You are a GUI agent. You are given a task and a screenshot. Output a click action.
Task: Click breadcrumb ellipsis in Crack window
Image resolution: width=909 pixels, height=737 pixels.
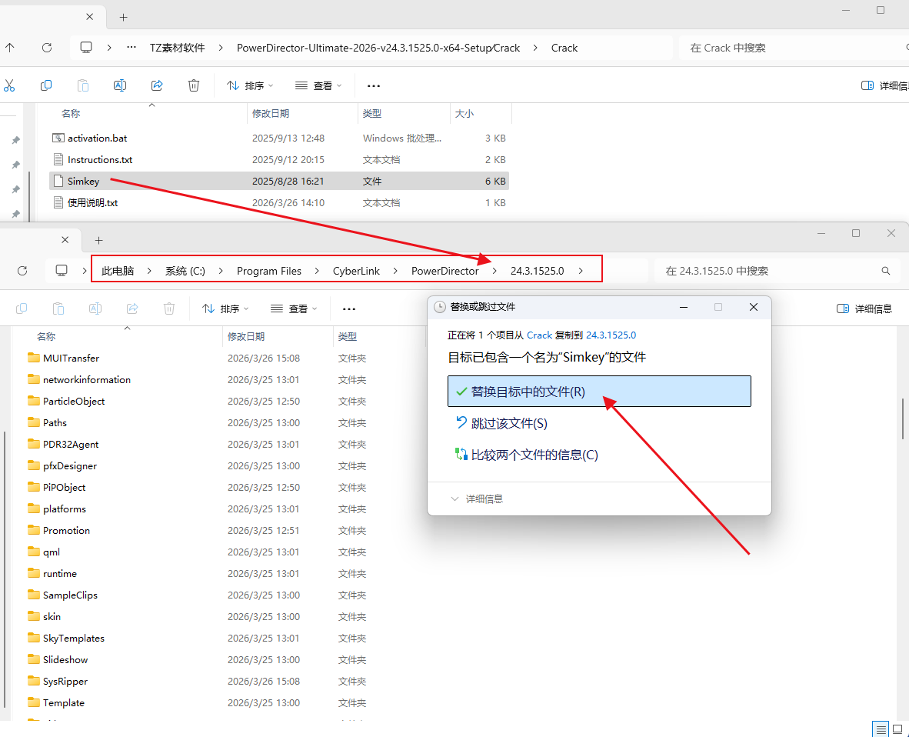point(132,48)
